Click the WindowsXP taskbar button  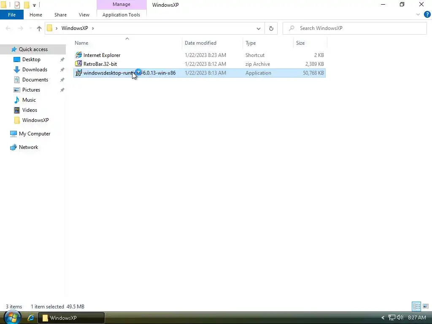click(x=71, y=318)
